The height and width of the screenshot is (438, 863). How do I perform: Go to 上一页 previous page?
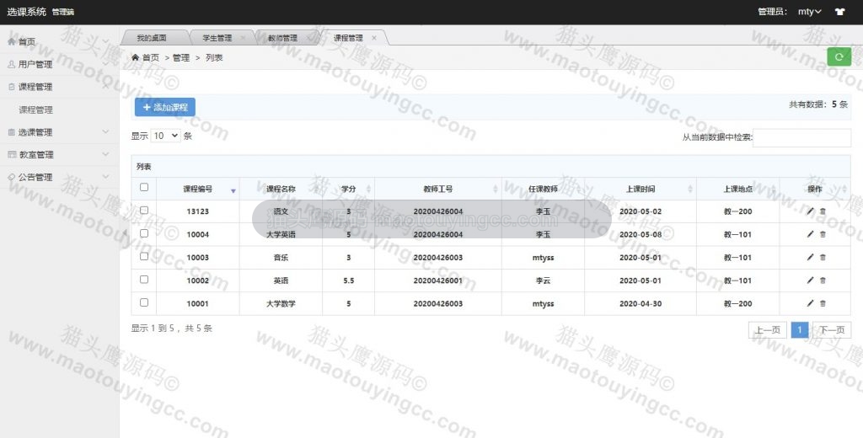[767, 330]
